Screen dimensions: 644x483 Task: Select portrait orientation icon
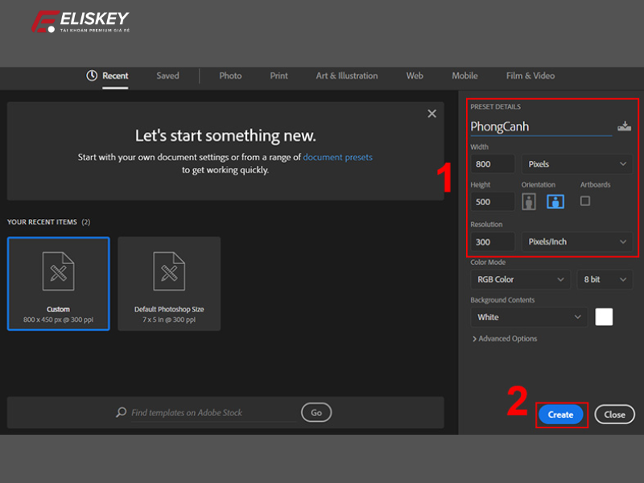click(x=530, y=201)
